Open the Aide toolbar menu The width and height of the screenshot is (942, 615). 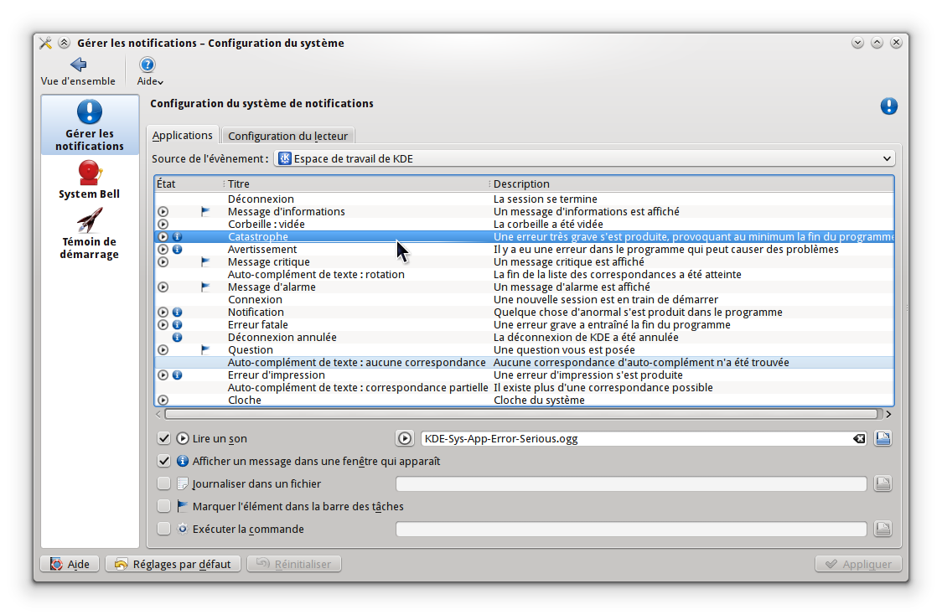coord(149,71)
